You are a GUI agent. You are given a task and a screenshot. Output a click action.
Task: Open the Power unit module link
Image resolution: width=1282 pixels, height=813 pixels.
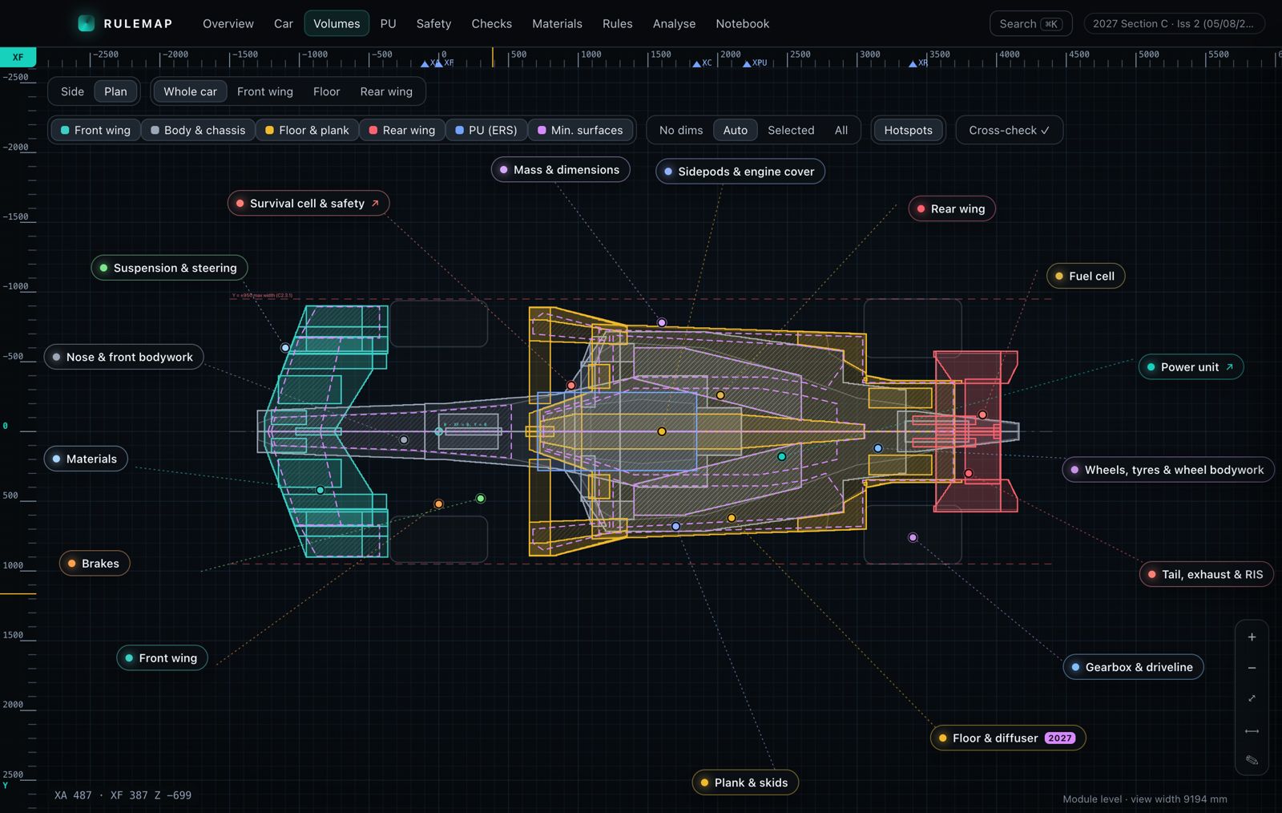pyautogui.click(x=1191, y=367)
